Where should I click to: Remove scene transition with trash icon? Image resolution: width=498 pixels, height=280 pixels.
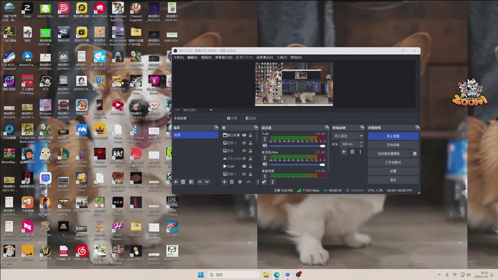pyautogui.click(x=352, y=152)
